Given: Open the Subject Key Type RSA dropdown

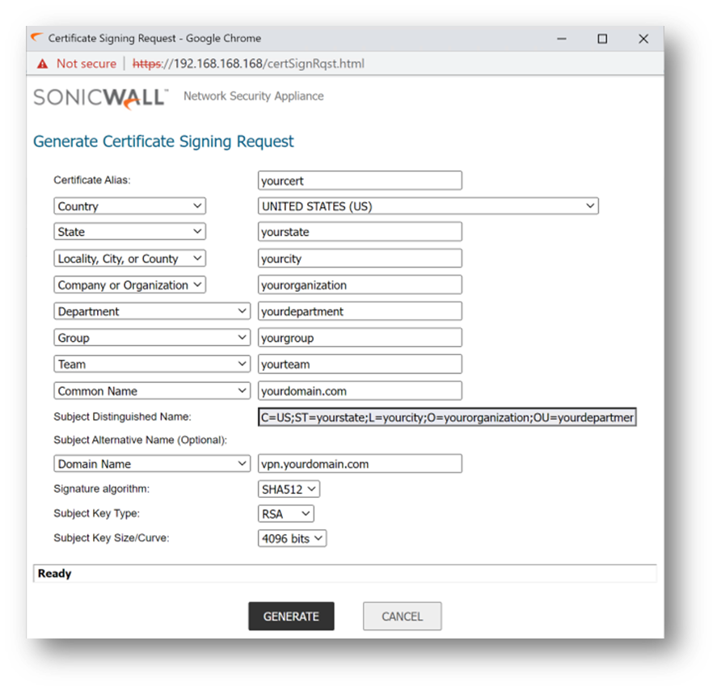Looking at the screenshot, I should [286, 514].
